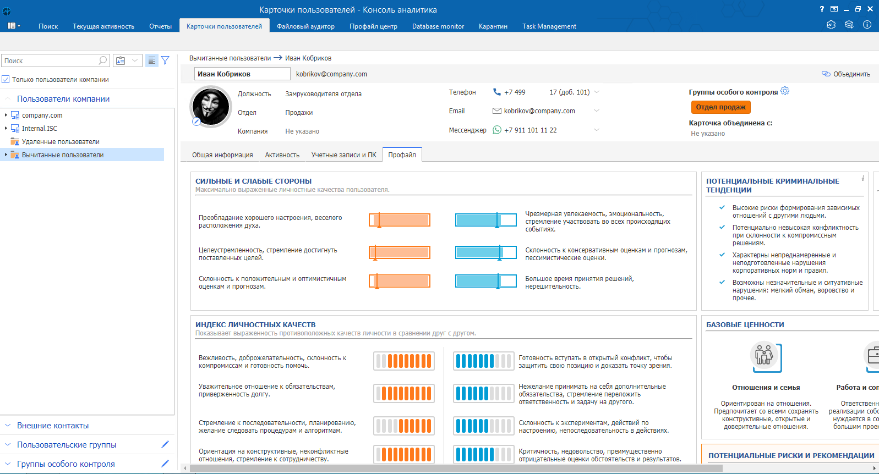
Task: Expand the company.com tree node
Action: coord(6,115)
